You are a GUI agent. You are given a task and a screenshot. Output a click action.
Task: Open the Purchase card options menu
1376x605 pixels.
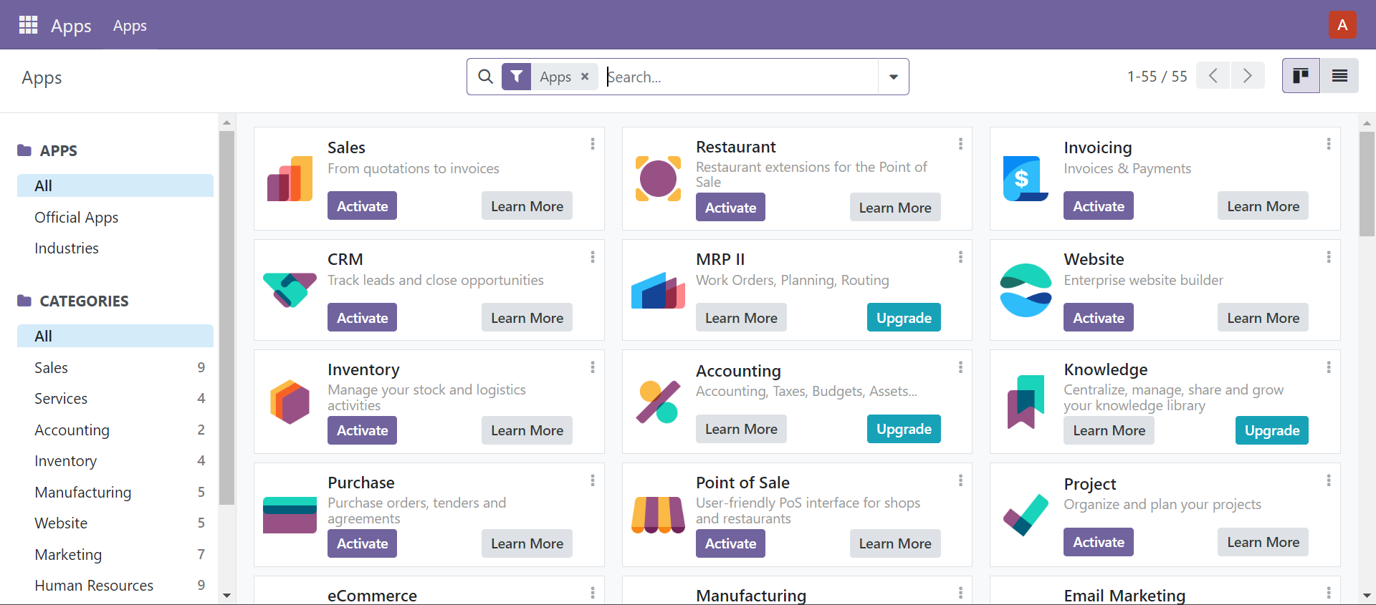(x=593, y=480)
